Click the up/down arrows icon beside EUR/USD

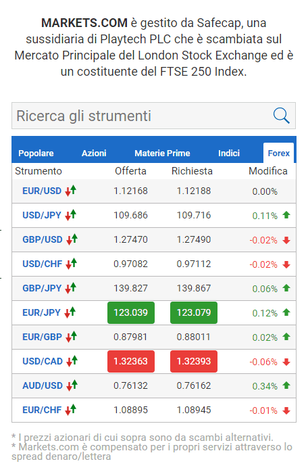(x=71, y=191)
